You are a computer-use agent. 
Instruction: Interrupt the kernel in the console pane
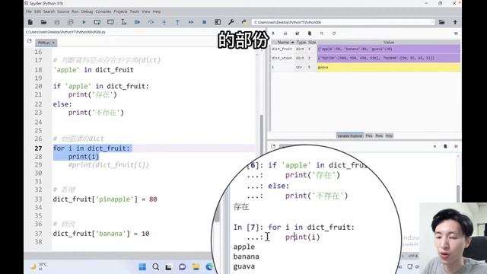pyautogui.click(x=434, y=146)
